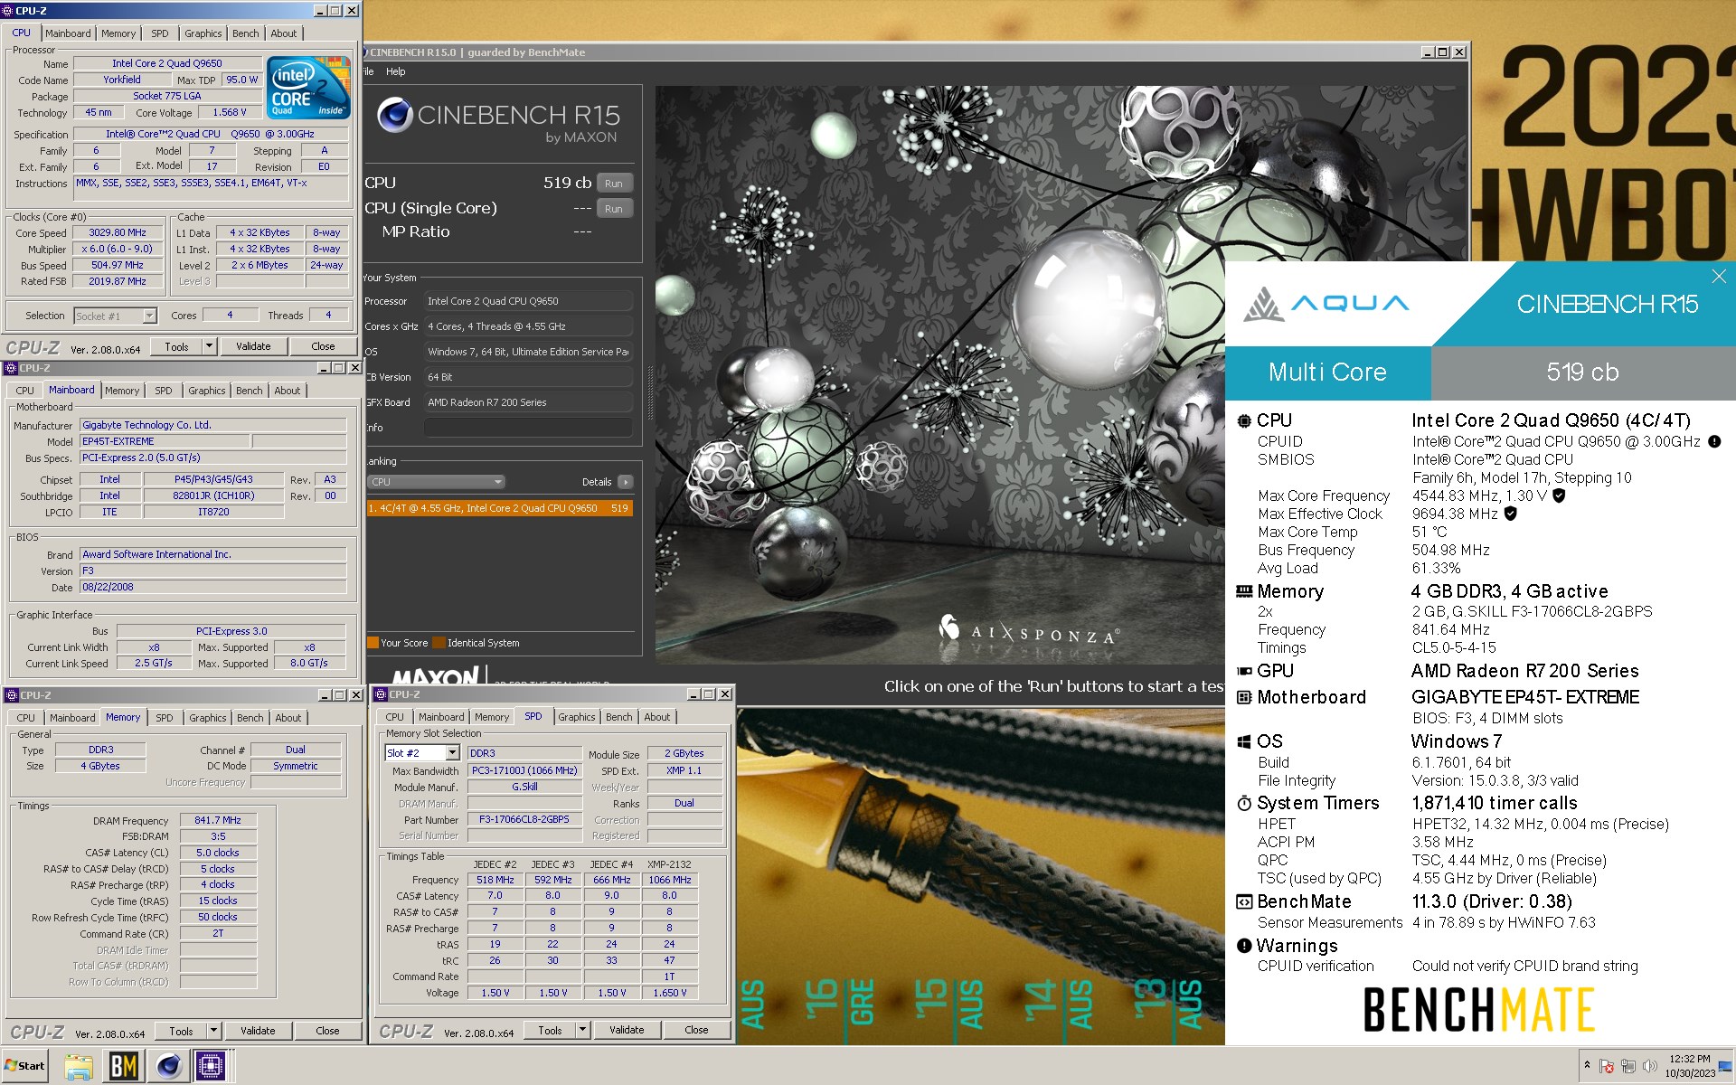Click Validate in the CPU-Z SPD window
Viewport: 1736px width, 1085px height.
click(627, 1030)
